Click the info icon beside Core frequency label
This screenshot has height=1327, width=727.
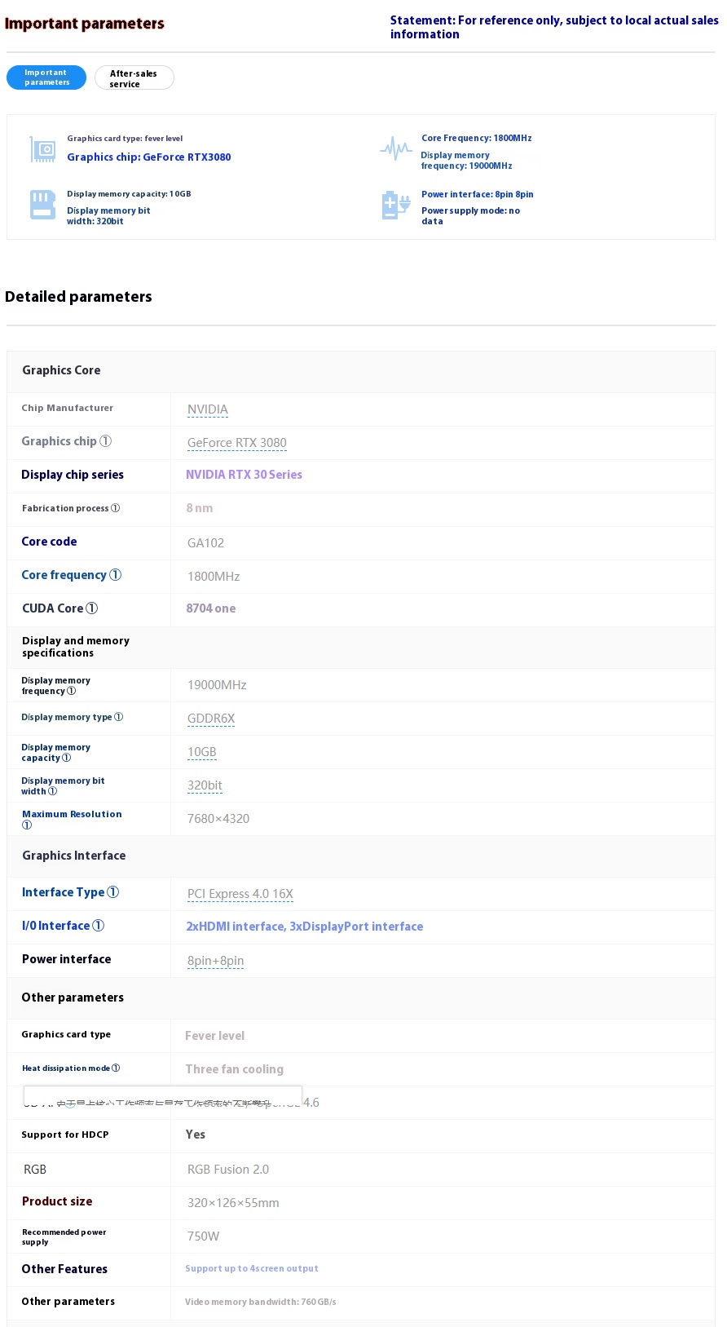(116, 575)
